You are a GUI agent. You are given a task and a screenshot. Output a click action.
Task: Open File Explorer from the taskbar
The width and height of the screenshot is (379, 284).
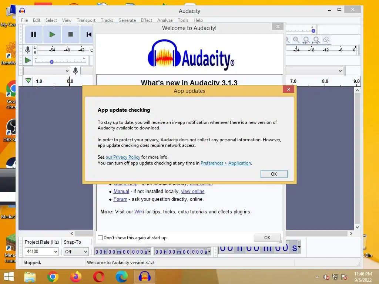pyautogui.click(x=30, y=277)
